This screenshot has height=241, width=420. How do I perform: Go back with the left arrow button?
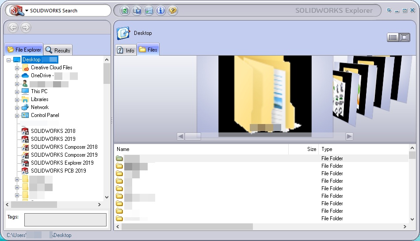click(13, 27)
